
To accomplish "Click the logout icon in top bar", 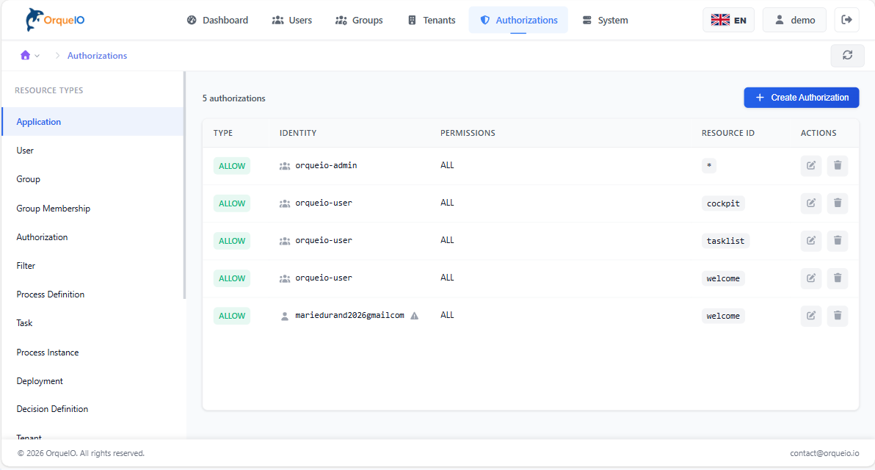I will coord(846,20).
